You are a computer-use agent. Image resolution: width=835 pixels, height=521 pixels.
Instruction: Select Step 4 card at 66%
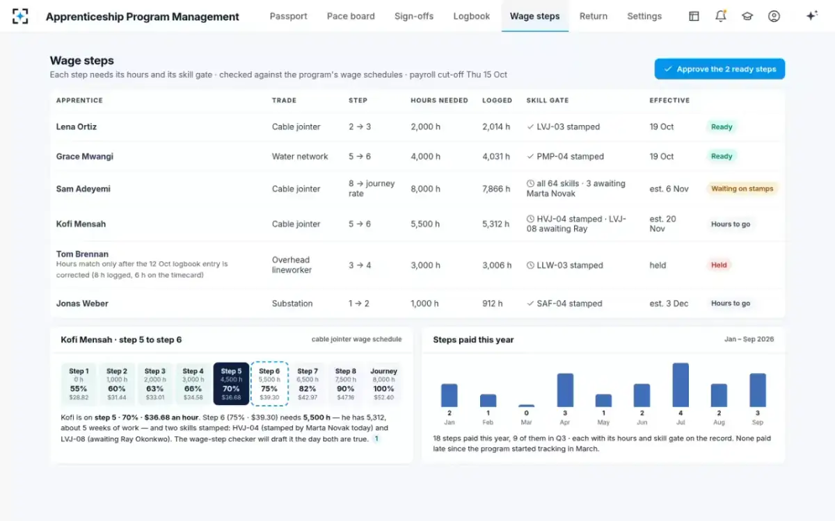coord(193,384)
